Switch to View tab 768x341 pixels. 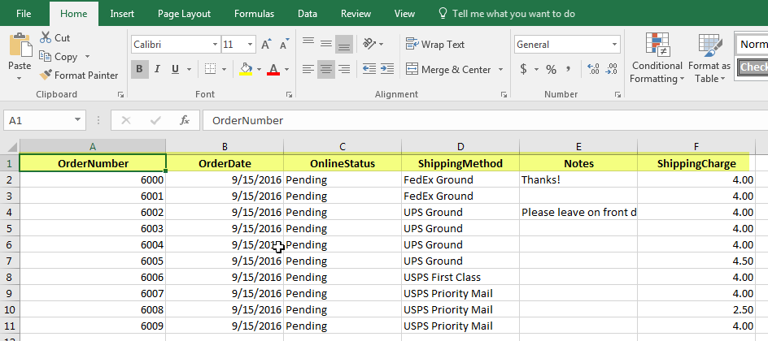[x=404, y=14]
